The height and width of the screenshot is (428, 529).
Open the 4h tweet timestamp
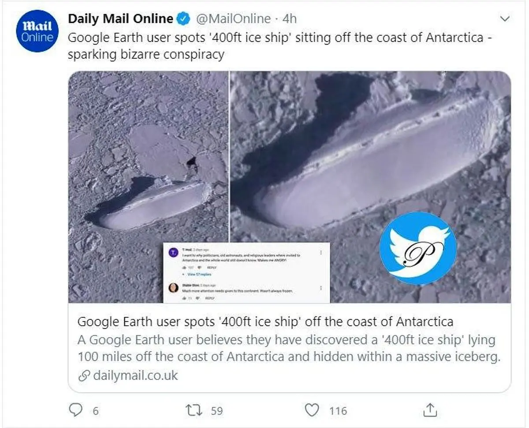289,19
